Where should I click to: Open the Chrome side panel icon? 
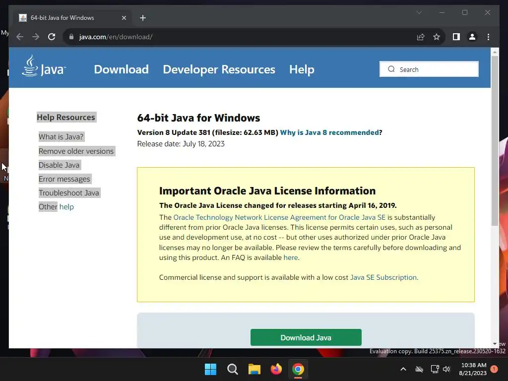(456, 37)
